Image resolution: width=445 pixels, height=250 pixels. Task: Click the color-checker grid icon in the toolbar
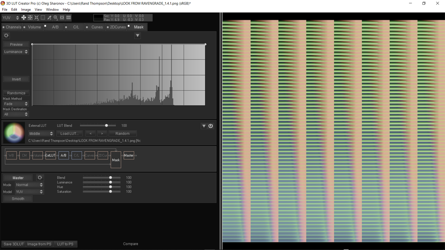pos(68,17)
